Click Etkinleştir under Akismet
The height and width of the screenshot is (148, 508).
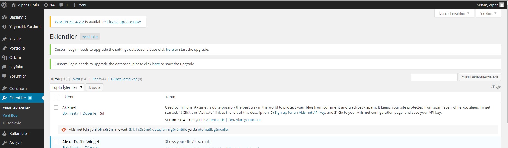(71, 113)
